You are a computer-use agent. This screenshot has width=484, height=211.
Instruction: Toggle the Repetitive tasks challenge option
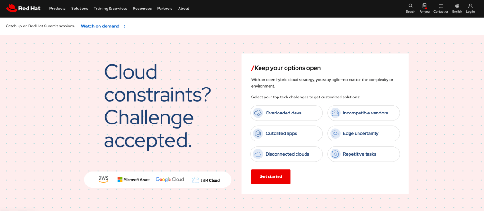coord(363,154)
